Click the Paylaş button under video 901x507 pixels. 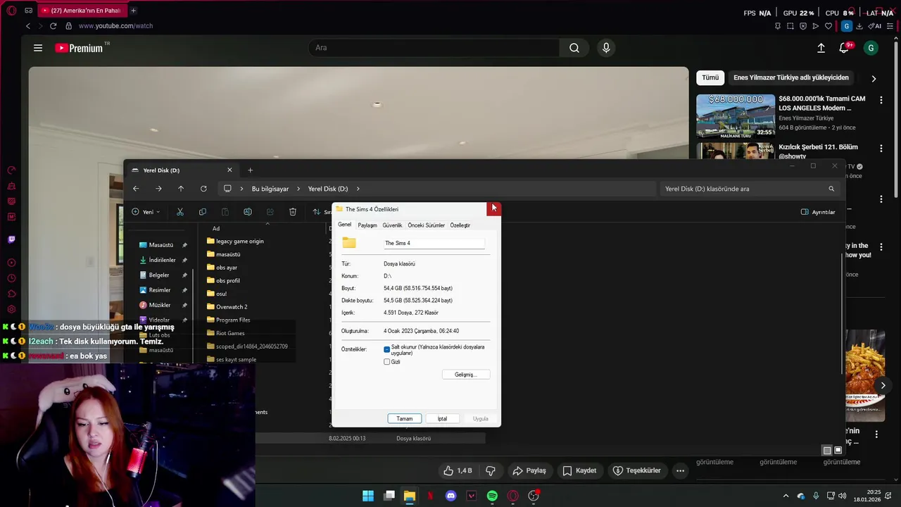529,470
